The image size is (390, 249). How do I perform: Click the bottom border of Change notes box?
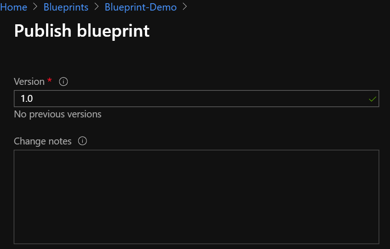pyautogui.click(x=196, y=243)
